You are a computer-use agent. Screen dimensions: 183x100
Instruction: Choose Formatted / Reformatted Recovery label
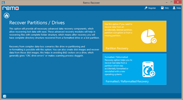127,81
